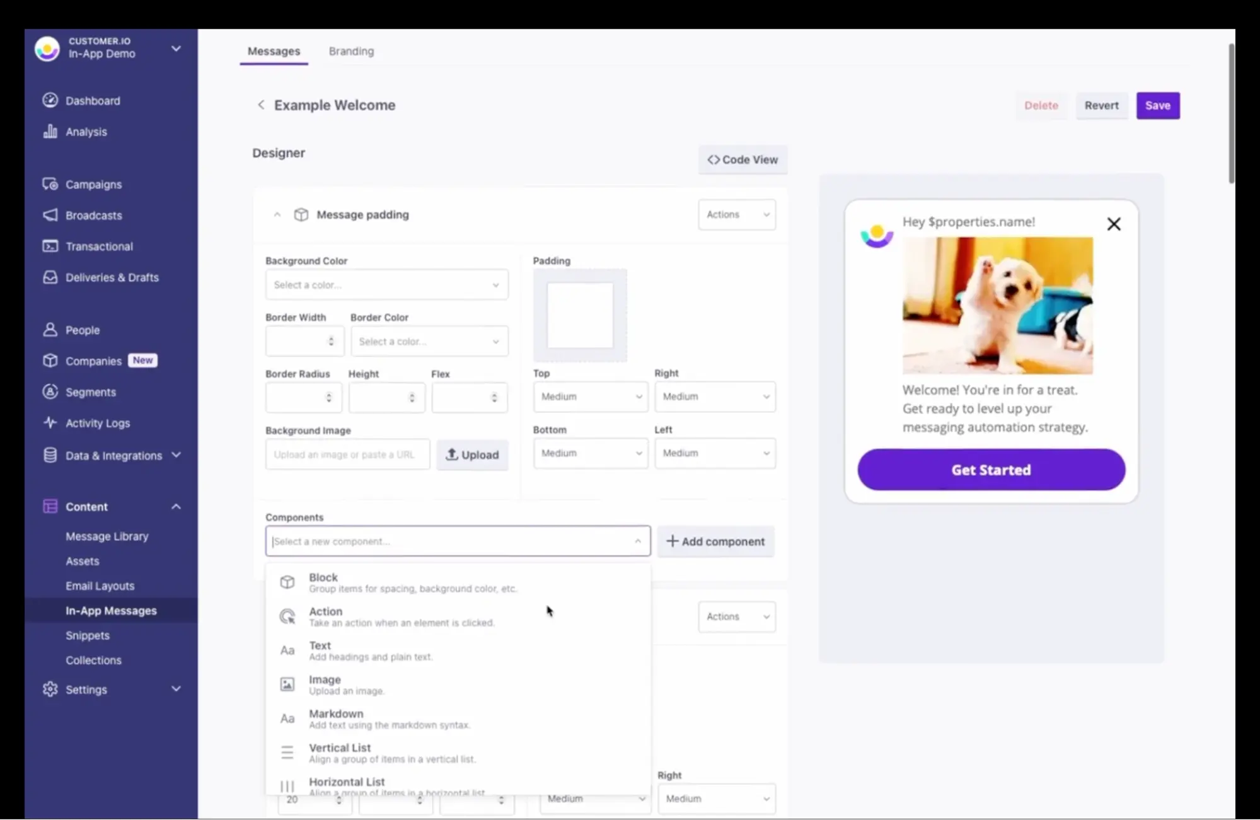Open the Segments panel
This screenshot has width=1260, height=820.
(90, 391)
